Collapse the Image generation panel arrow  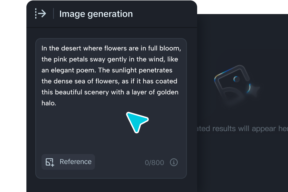40,14
